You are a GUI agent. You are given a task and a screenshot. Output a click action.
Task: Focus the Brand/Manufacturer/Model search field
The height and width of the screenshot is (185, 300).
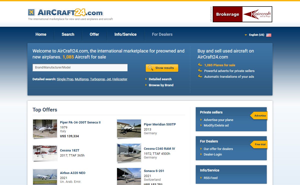pyautogui.click(x=80, y=67)
